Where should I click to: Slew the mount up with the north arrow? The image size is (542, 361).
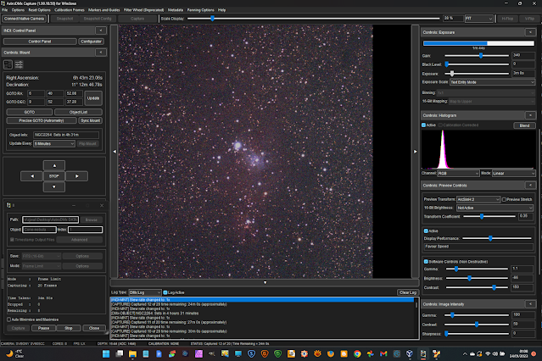55,165
